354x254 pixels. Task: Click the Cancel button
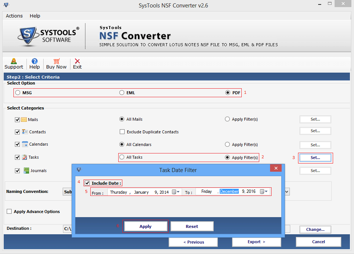318,242
